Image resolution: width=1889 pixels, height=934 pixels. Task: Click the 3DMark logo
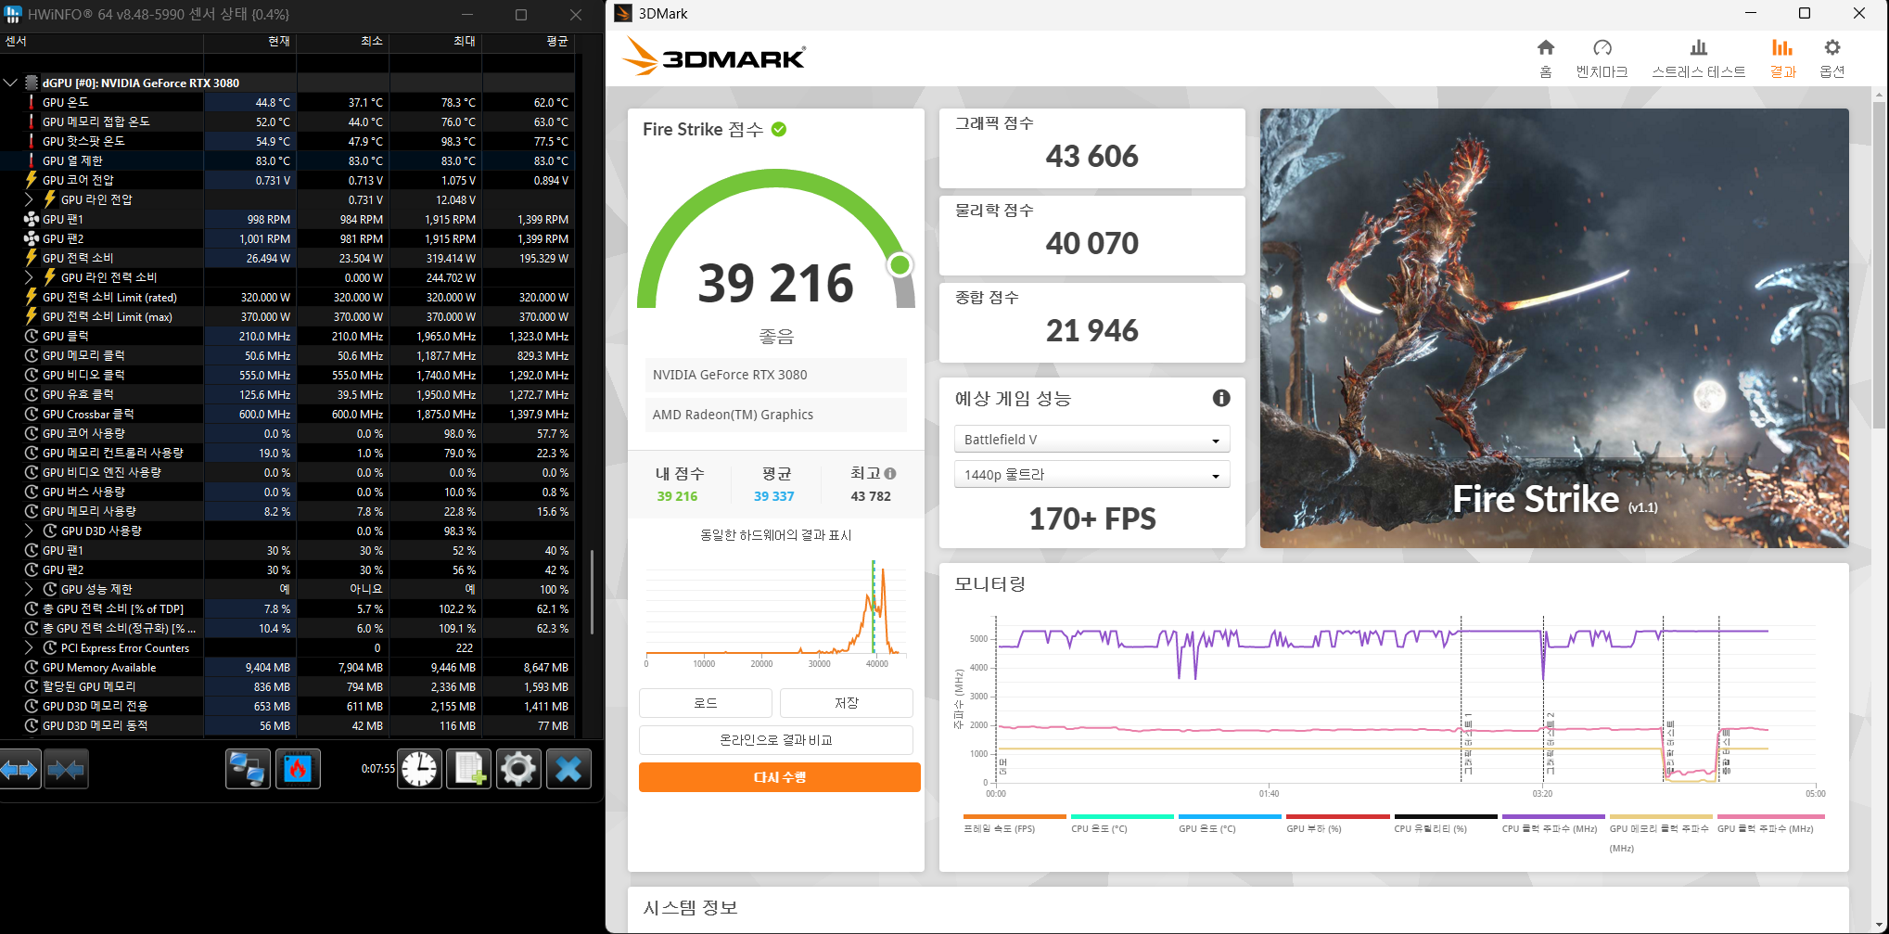tap(714, 56)
